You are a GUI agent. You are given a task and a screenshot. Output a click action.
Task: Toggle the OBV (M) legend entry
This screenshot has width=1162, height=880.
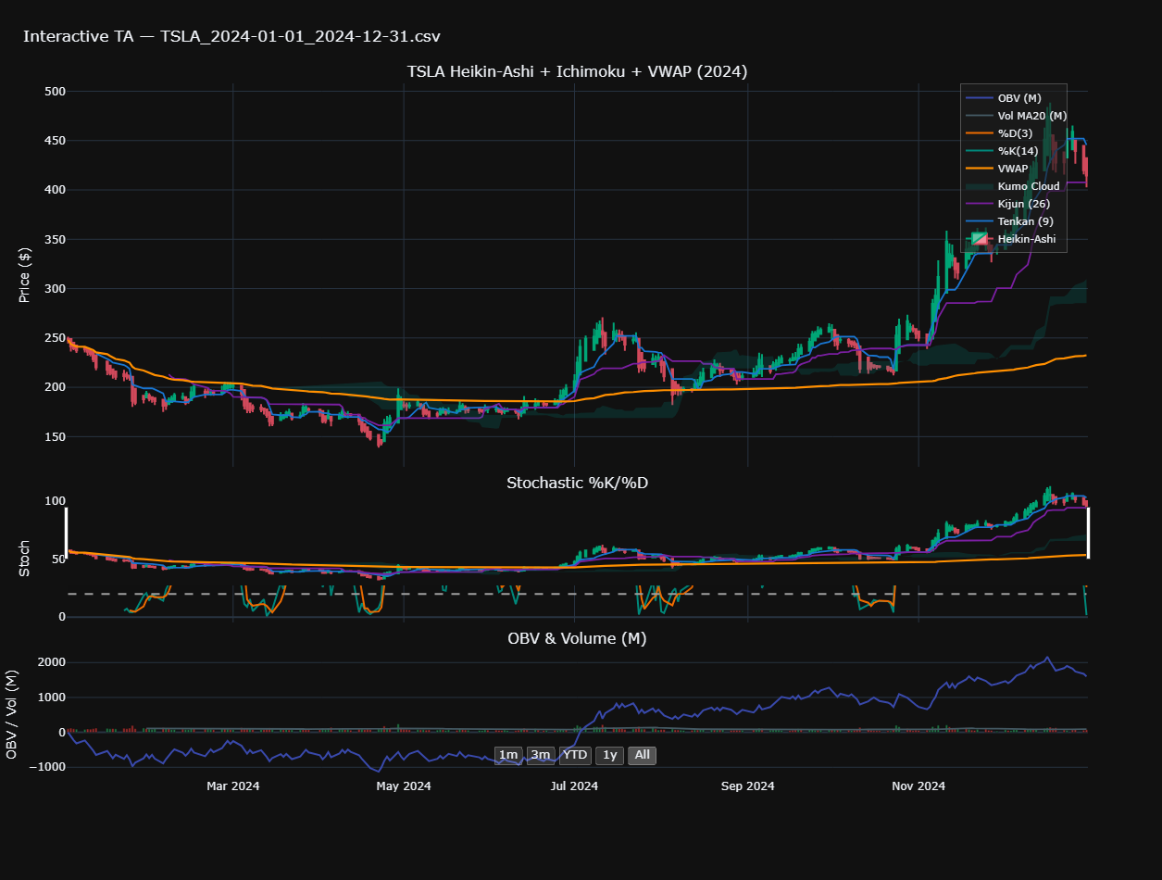[x=1019, y=98]
